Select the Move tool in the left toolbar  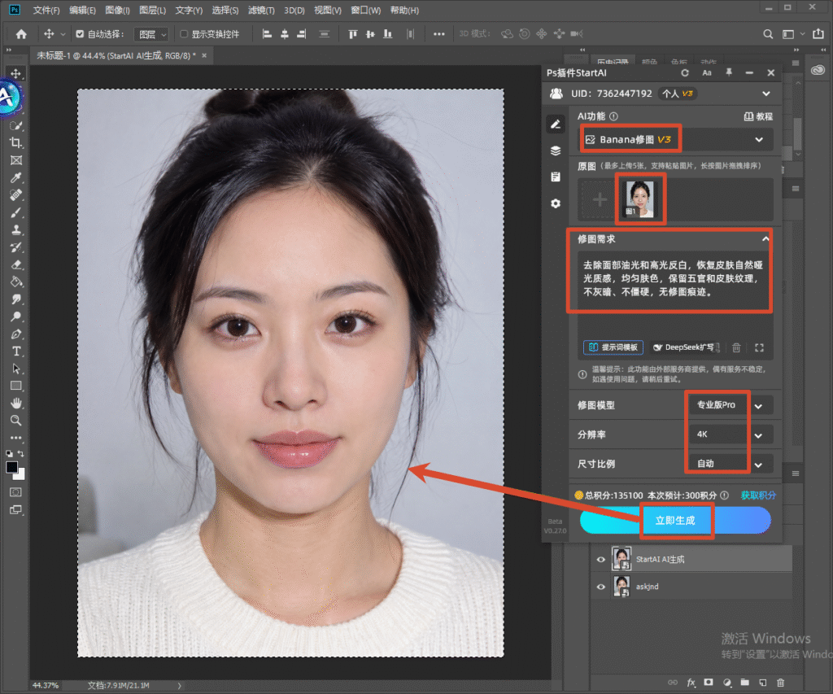point(16,73)
